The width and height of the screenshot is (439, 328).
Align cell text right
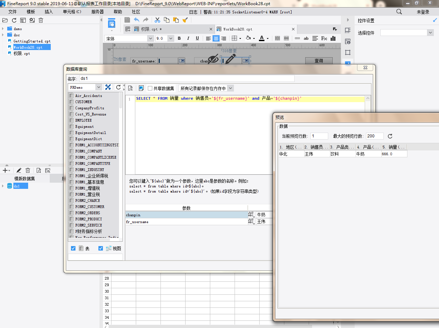(x=223, y=38)
